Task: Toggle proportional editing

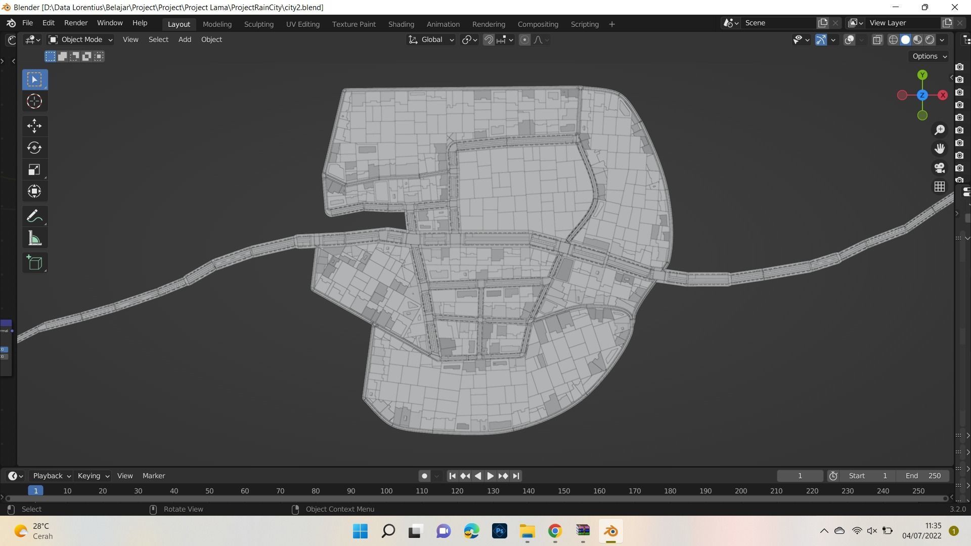Action: pos(524,39)
